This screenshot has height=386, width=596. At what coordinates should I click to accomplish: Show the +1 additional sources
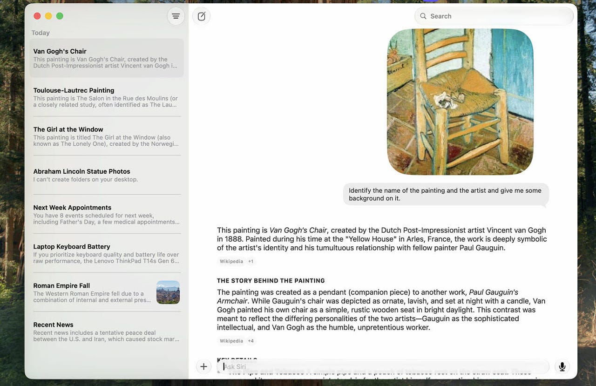coord(251,261)
